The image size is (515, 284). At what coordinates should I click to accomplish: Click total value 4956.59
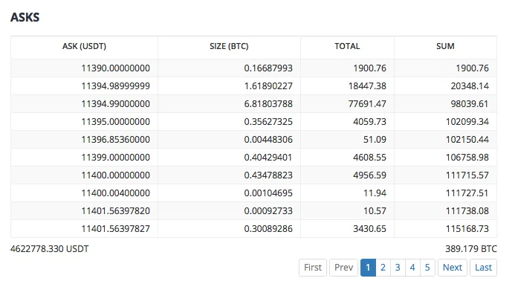click(369, 175)
